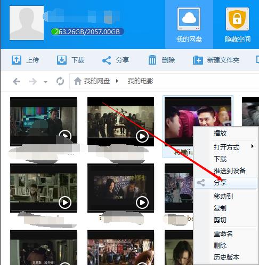
Task: Select the library bookshelf video thumbnail
Action: pyautogui.click(x=43, y=188)
